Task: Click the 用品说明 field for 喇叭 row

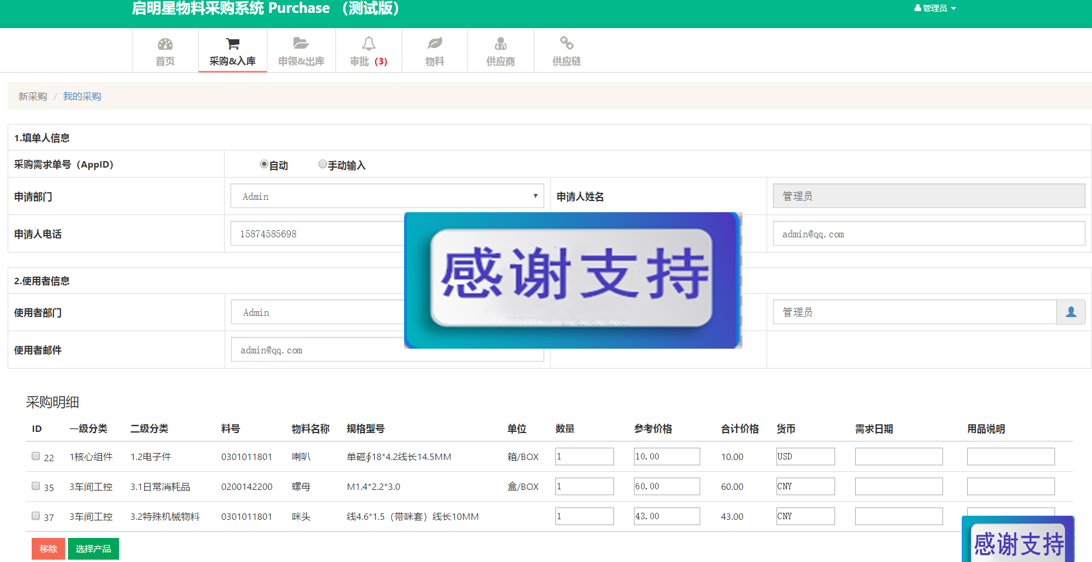Action: point(1011,457)
